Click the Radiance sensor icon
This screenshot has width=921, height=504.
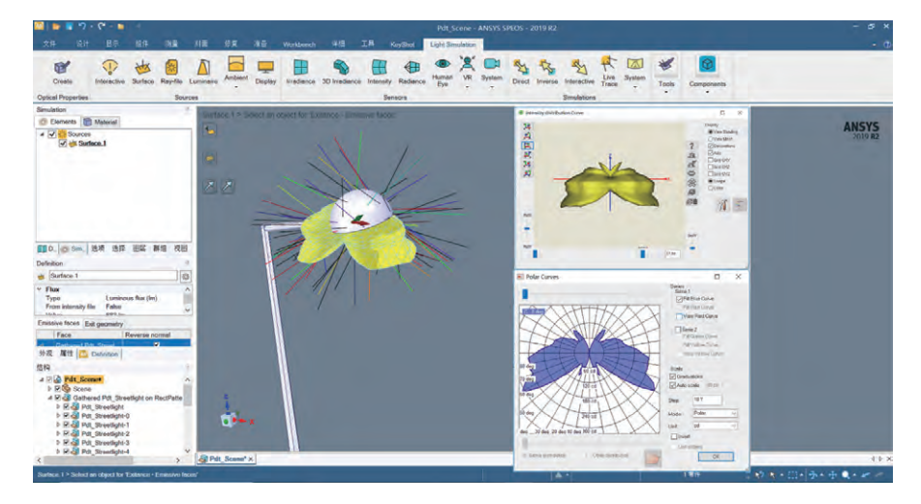(412, 69)
